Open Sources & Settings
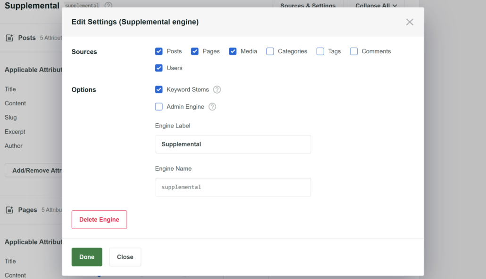Screen dimensions: 486x279 309,6
